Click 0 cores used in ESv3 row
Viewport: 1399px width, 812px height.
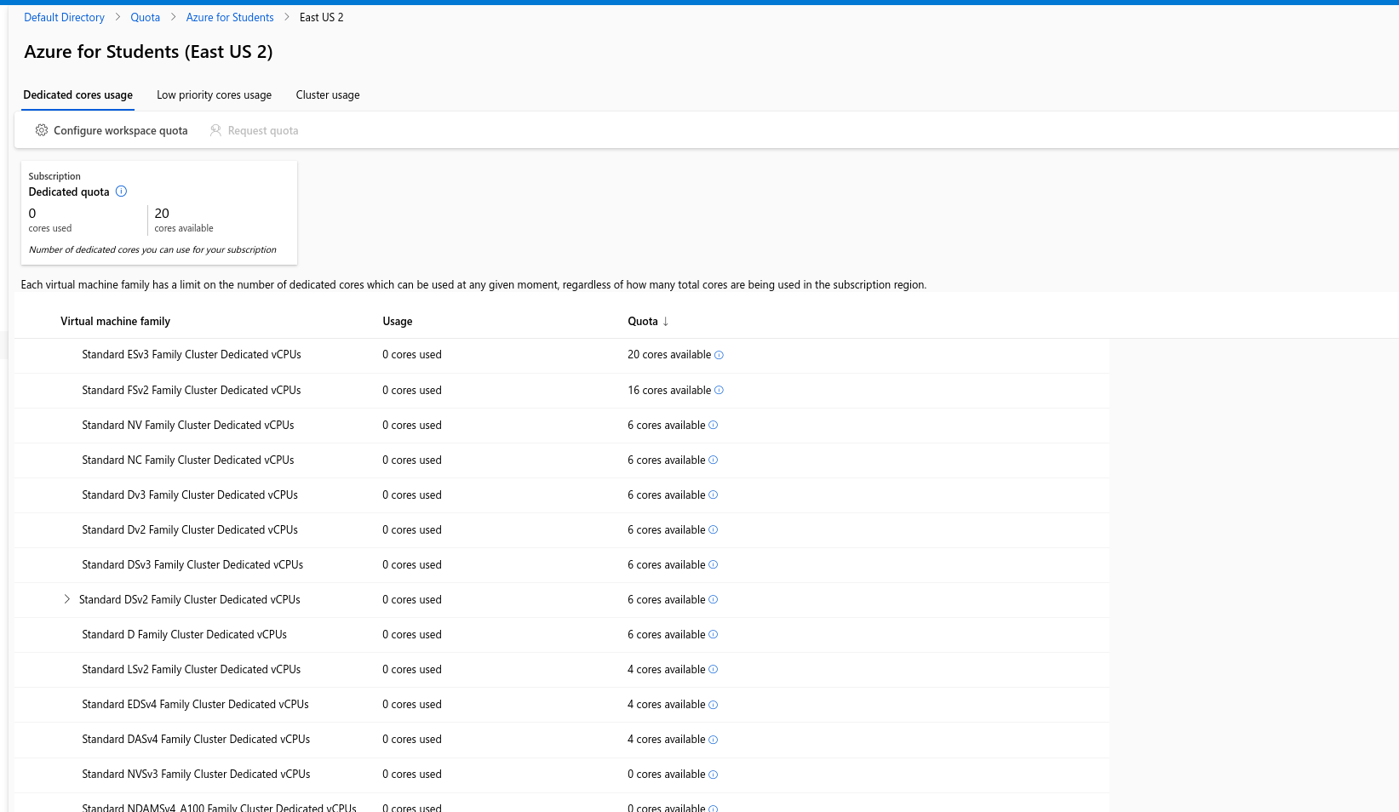pos(412,354)
